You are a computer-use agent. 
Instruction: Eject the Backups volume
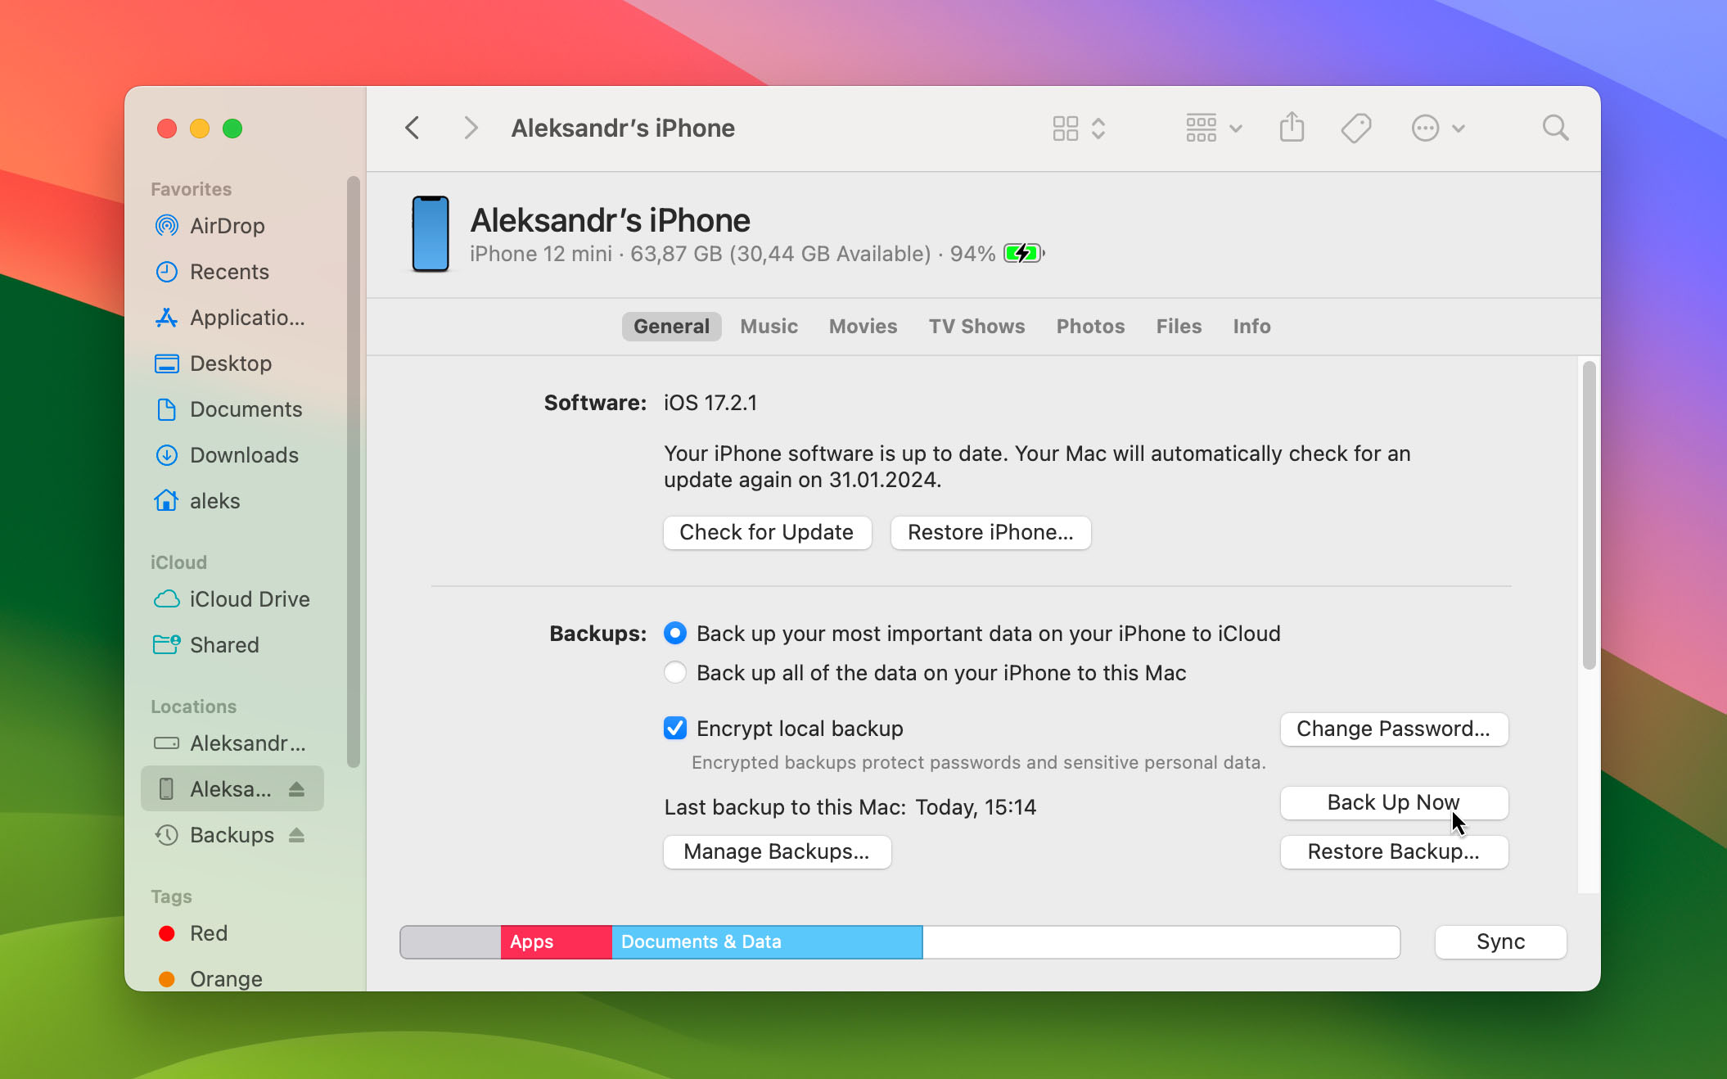(x=296, y=835)
